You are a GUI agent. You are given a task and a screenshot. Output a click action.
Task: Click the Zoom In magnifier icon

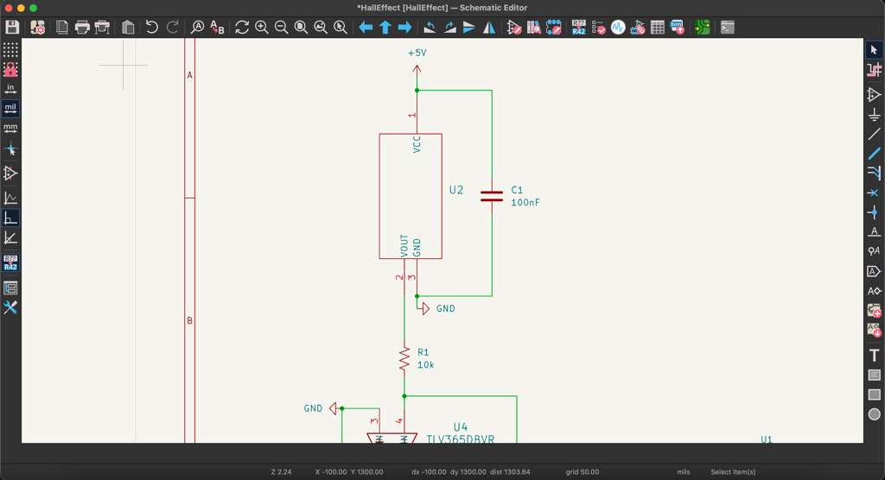point(262,28)
